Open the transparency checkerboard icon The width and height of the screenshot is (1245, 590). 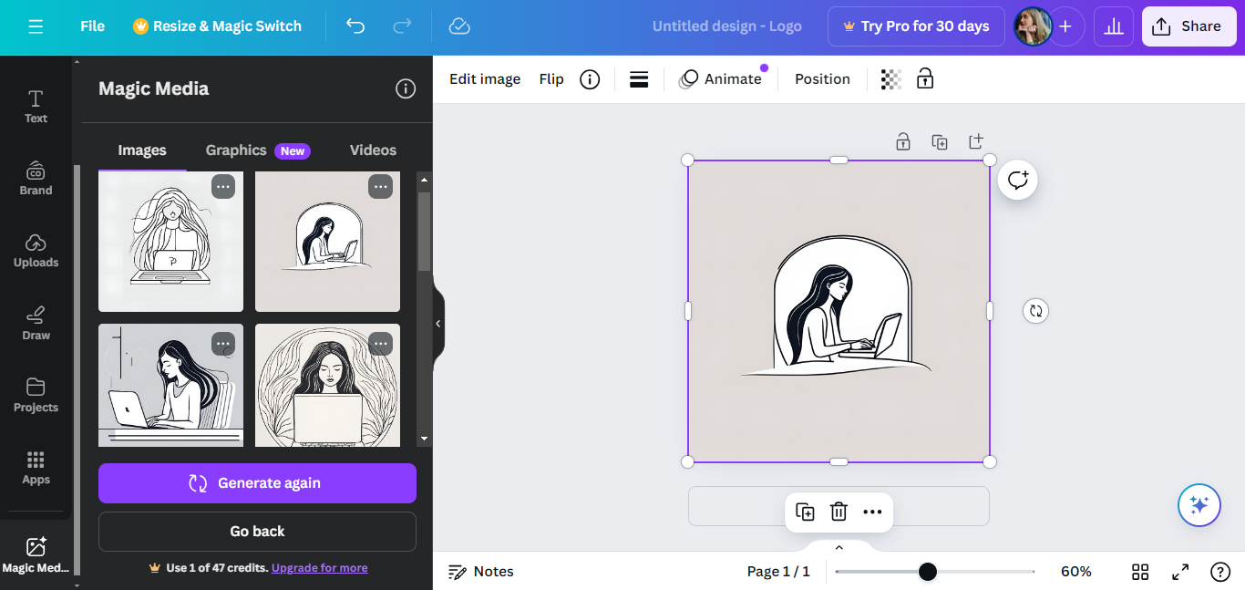coord(890,79)
